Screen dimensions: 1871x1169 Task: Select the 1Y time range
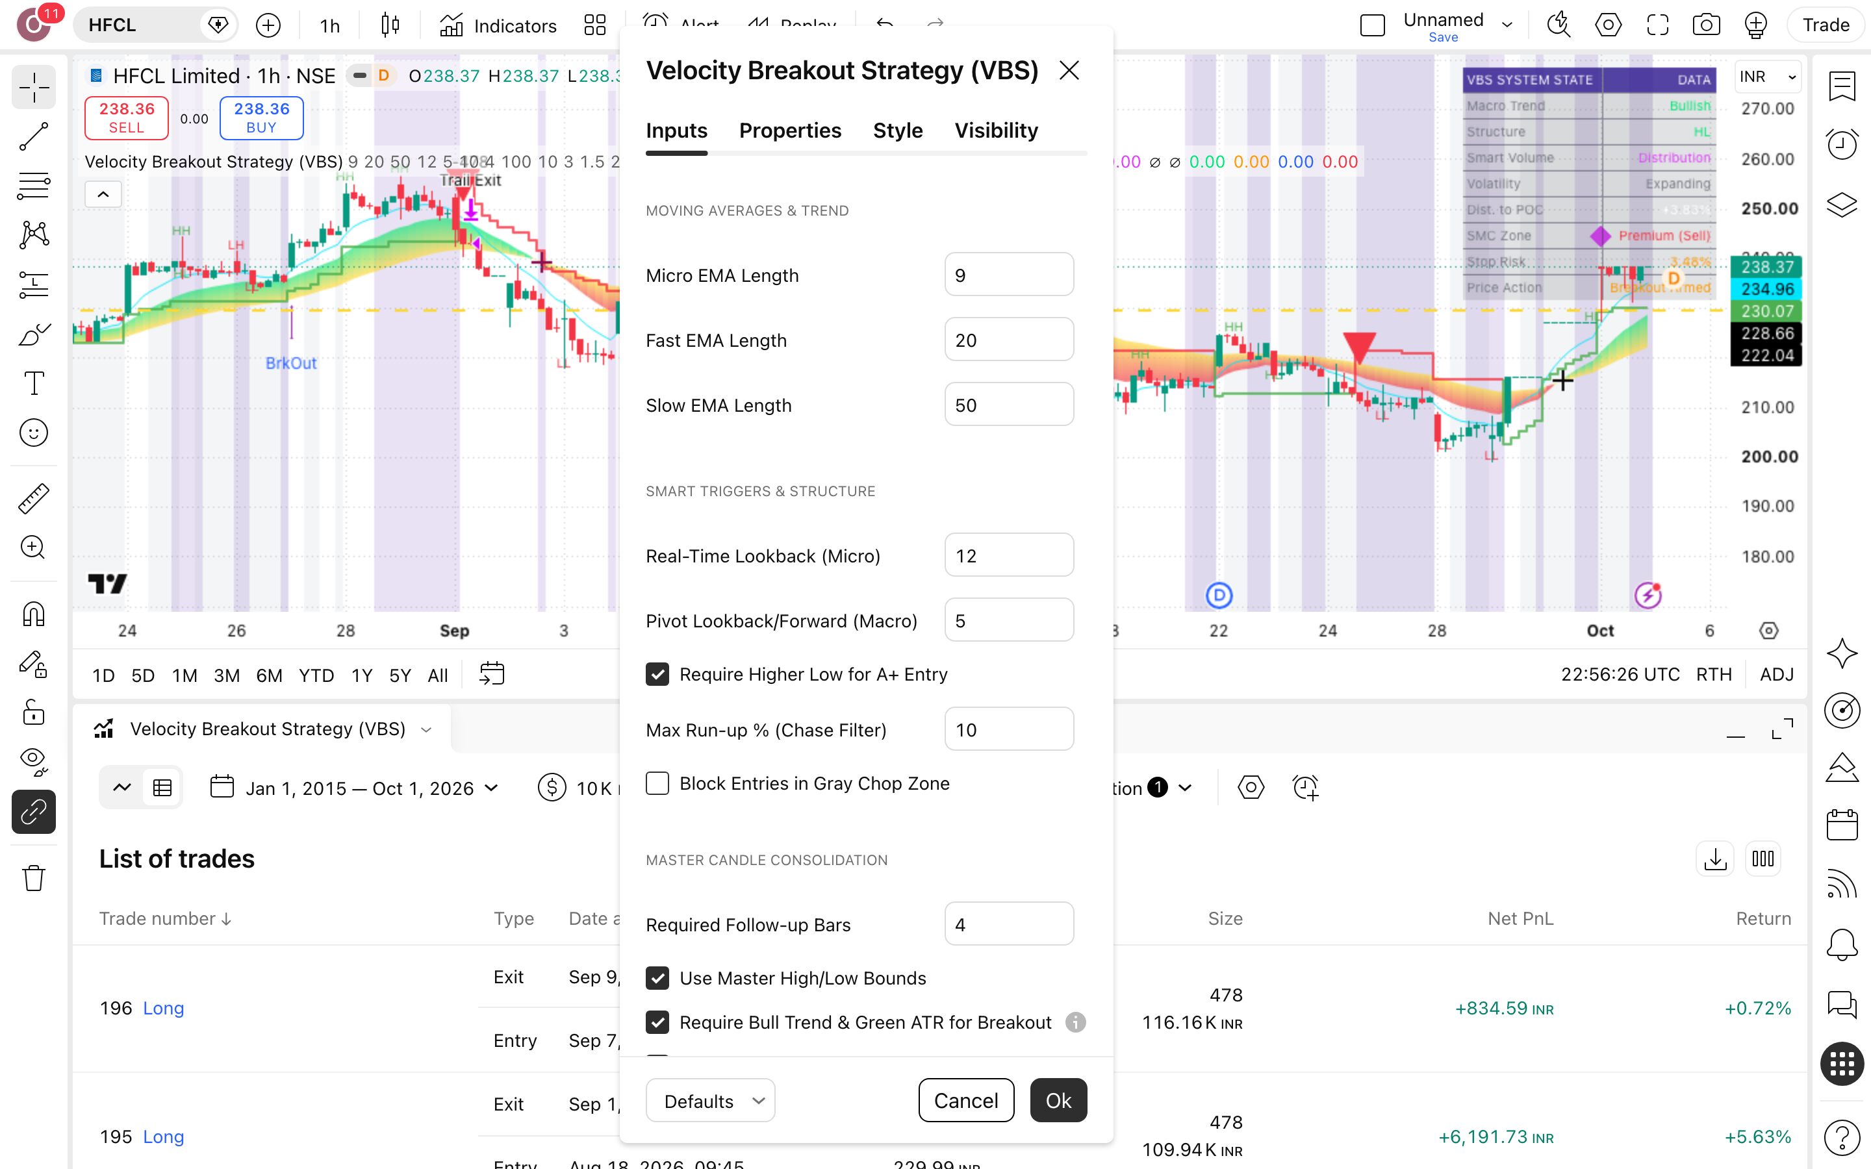(362, 675)
